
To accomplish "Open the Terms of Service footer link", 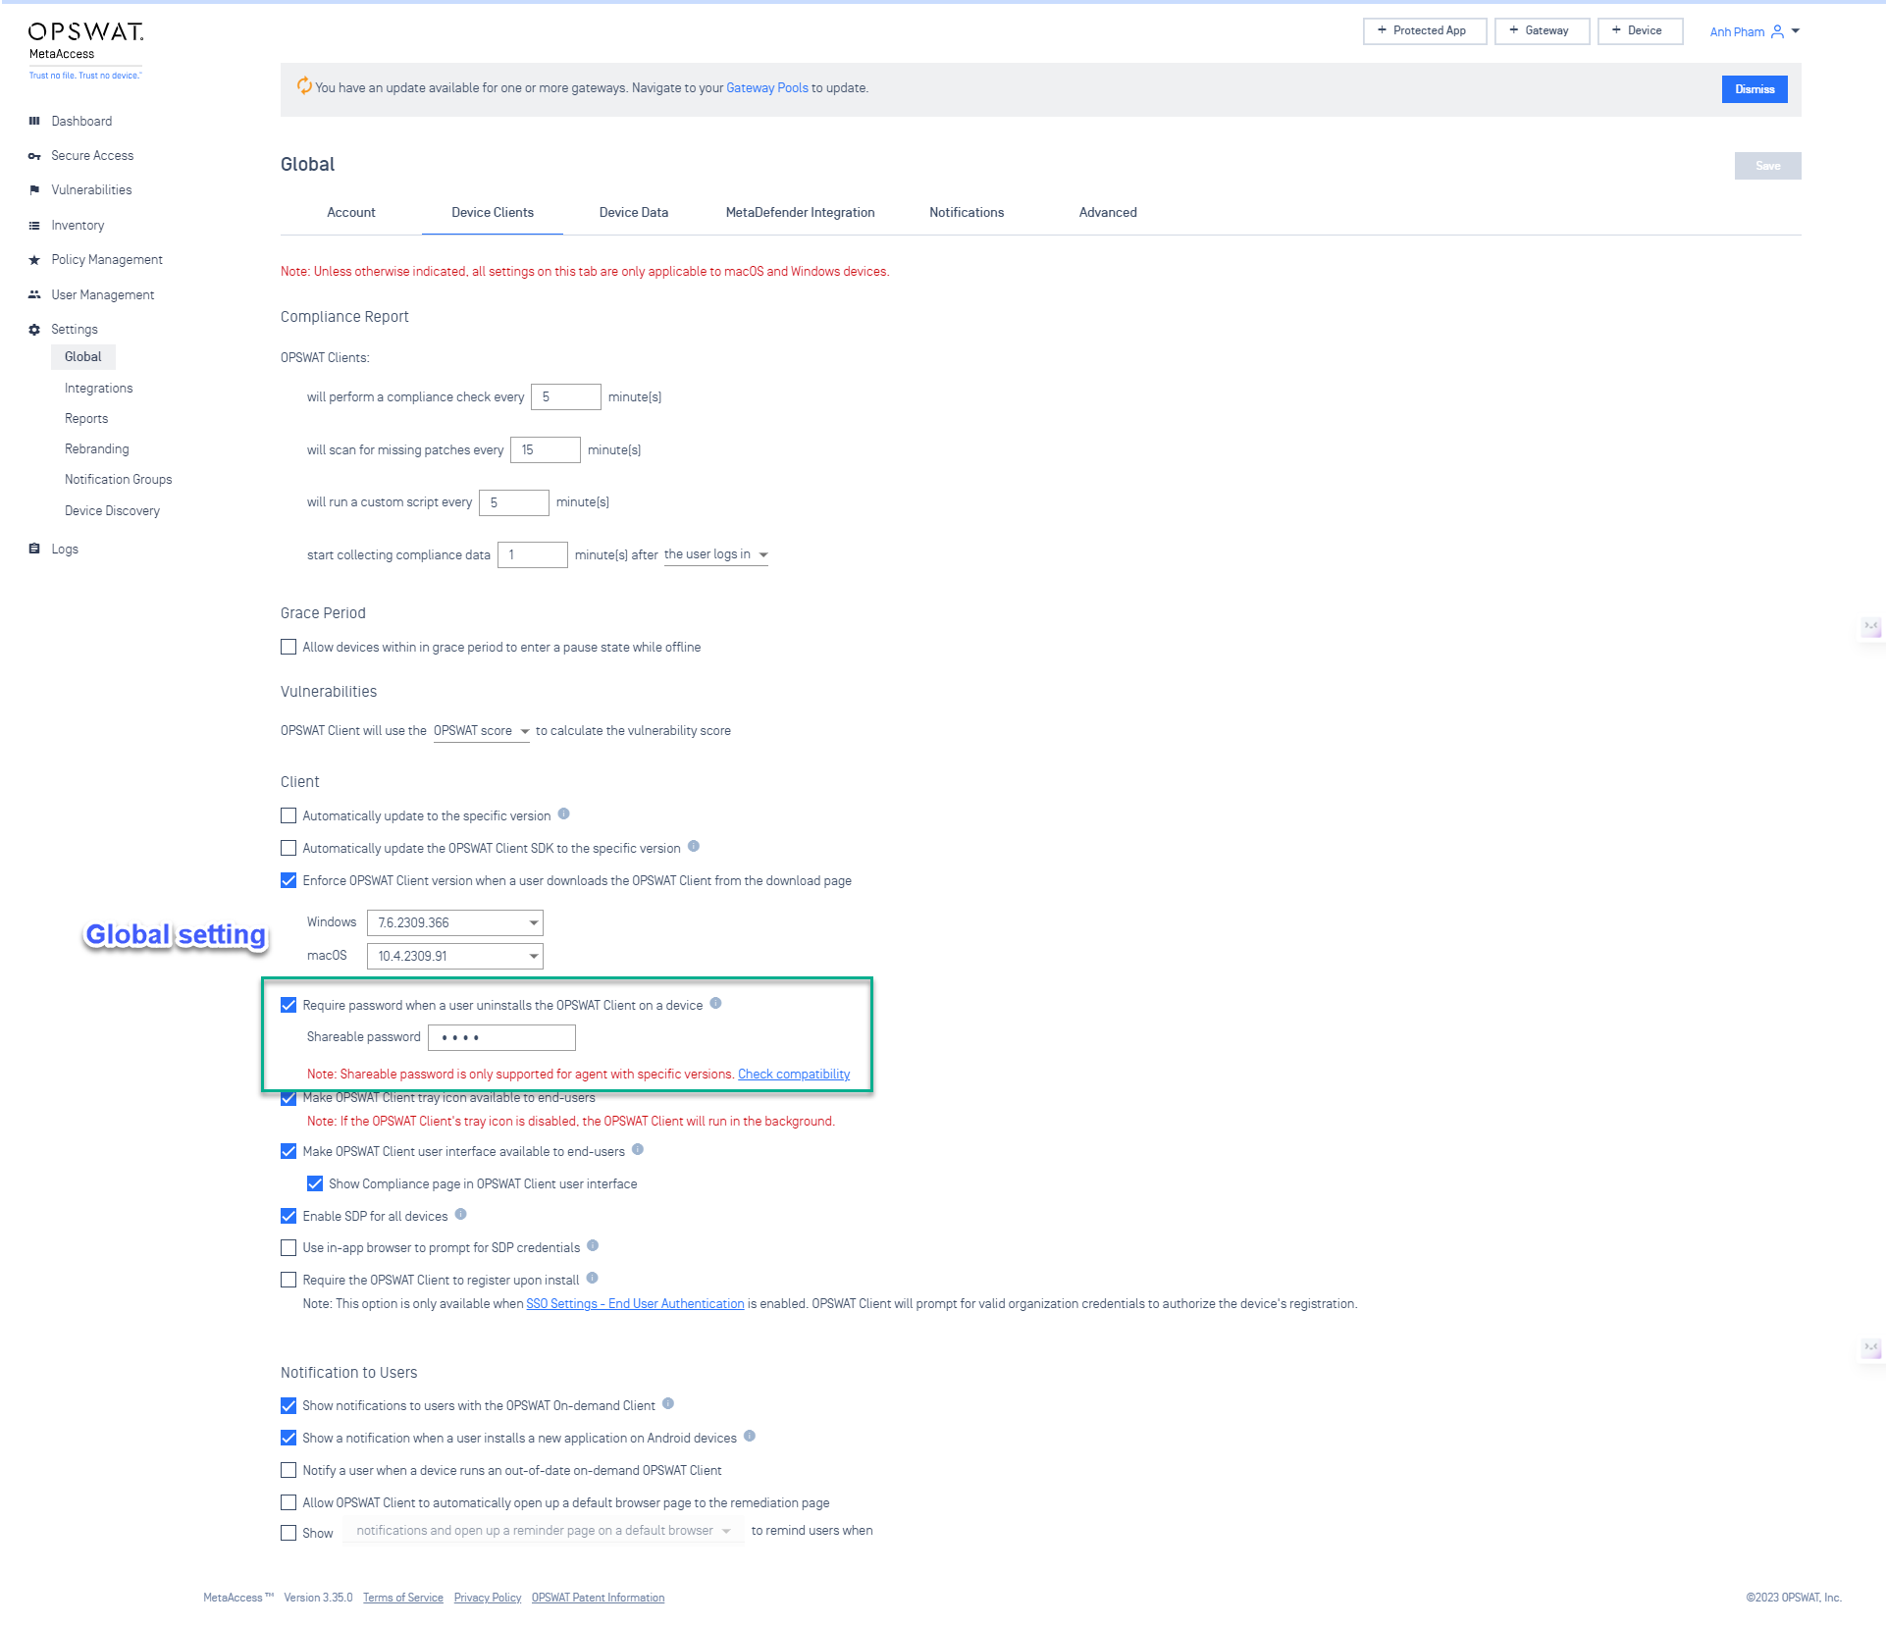I will (x=403, y=1599).
